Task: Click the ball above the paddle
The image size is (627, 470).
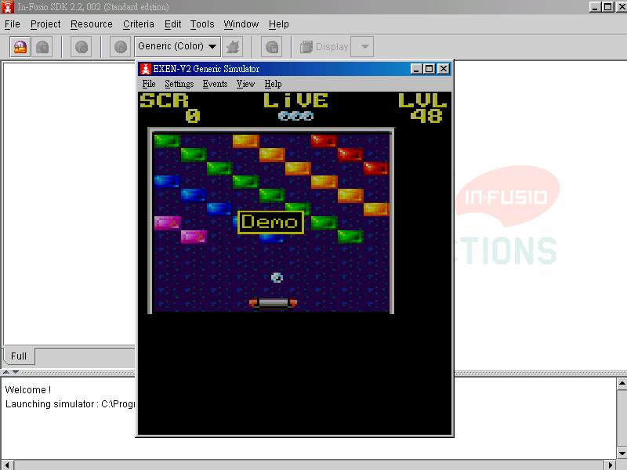Action: click(277, 277)
